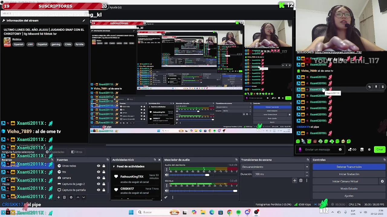This screenshot has width=387, height=217.
Task: Undock the Mezclador de audio panel
Action: pos(236,160)
